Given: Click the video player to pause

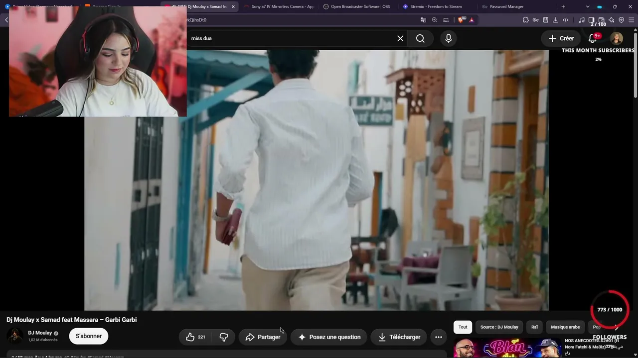Looking at the screenshot, I should pos(317,180).
